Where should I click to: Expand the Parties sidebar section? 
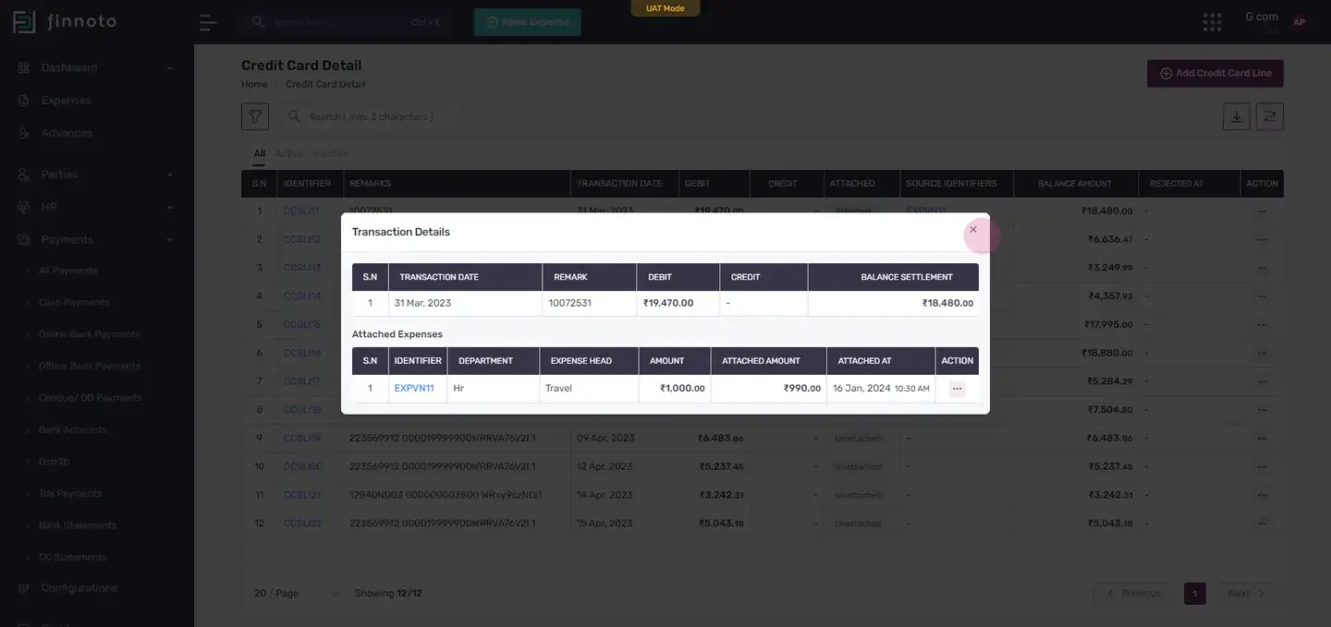coord(170,175)
